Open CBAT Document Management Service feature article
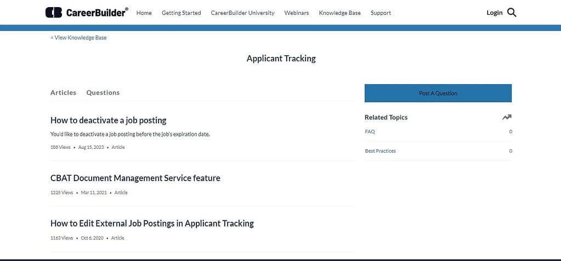Image resolution: width=561 pixels, height=261 pixels. (x=135, y=178)
